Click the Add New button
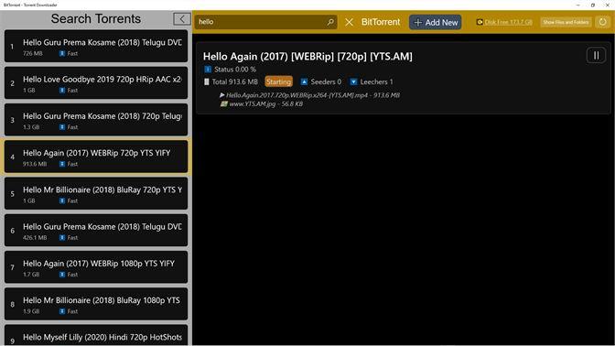This screenshot has width=615, height=346. pos(436,22)
